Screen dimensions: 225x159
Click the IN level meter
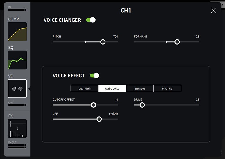[x=17, y=10]
